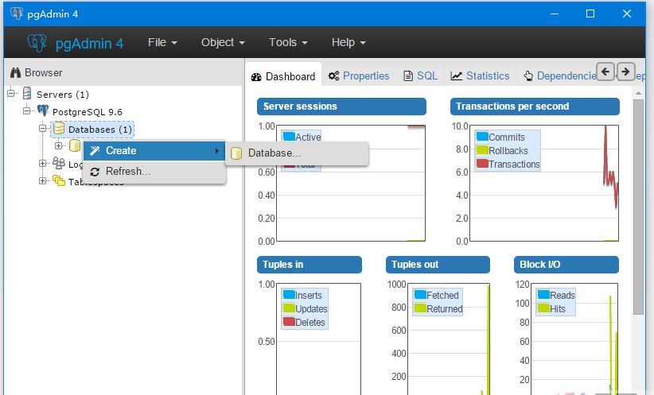654x395 pixels.
Task: Click the Deletes red legend swatch
Action: click(x=289, y=322)
